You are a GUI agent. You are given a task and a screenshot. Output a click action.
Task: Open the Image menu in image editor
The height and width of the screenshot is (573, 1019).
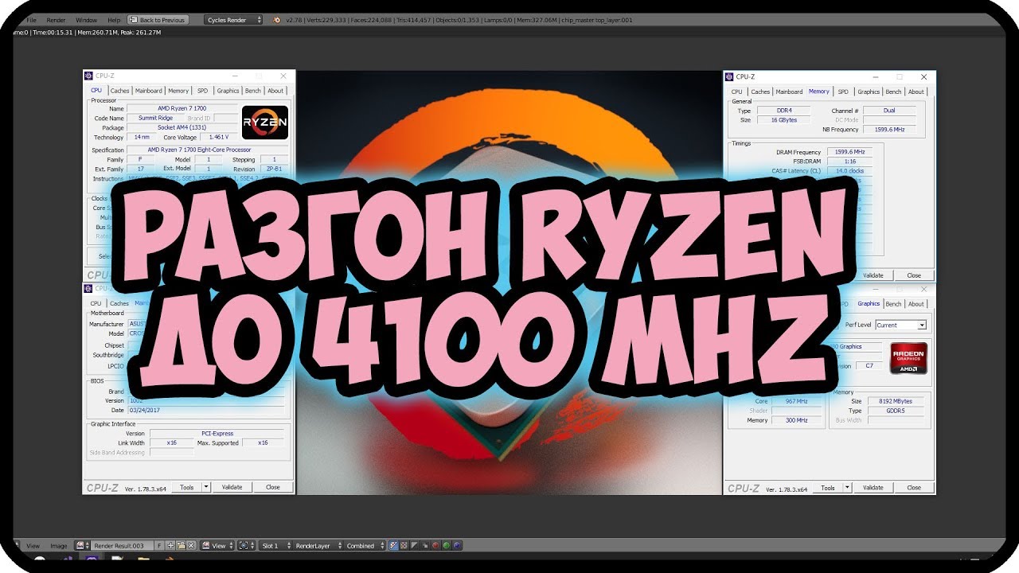coord(59,546)
